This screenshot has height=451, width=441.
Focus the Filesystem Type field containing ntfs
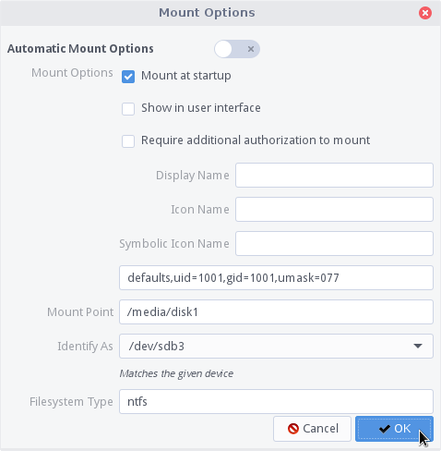click(276, 402)
